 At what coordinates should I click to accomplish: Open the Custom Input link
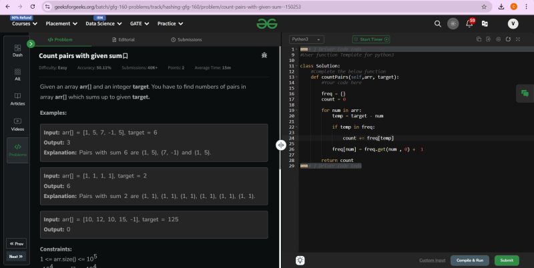(x=432, y=260)
